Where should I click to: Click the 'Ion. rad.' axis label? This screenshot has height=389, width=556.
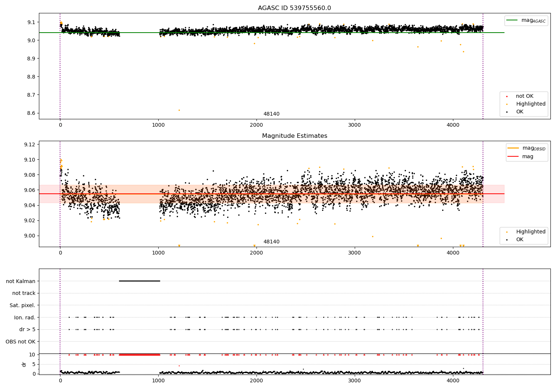(25, 317)
